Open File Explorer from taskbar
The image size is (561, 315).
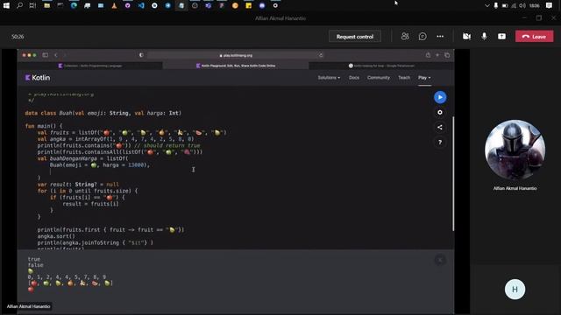[46, 5]
